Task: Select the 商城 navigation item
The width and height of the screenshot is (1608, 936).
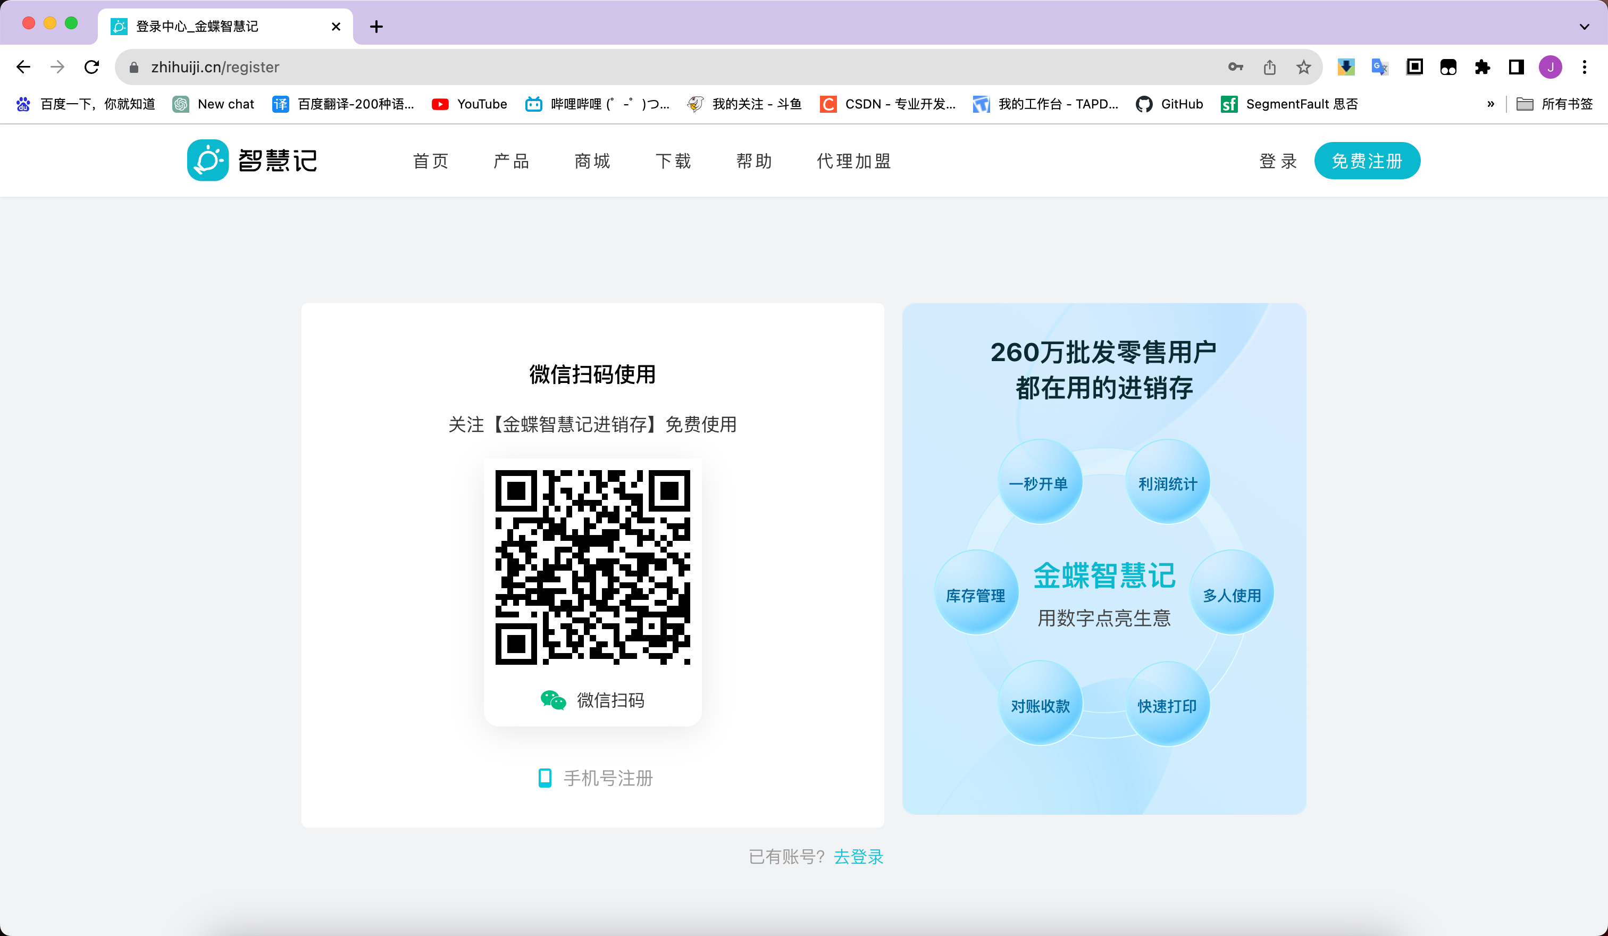Action: point(592,161)
